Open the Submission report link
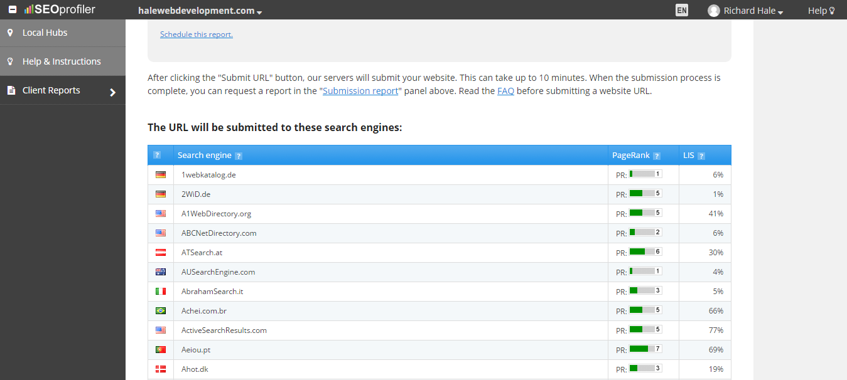The image size is (847, 380). coord(360,91)
